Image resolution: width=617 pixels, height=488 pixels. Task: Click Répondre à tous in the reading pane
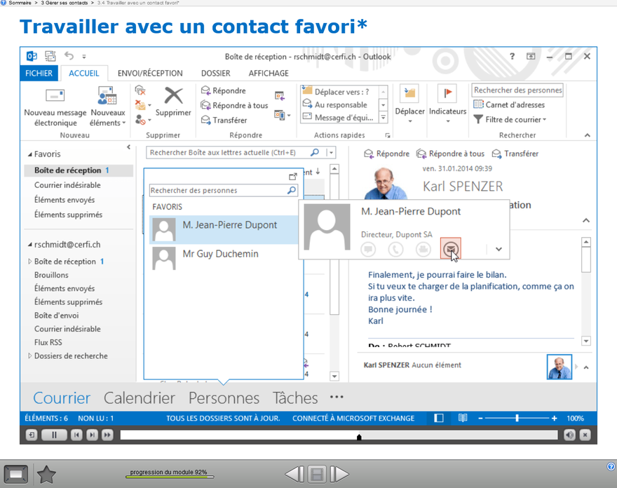click(450, 154)
